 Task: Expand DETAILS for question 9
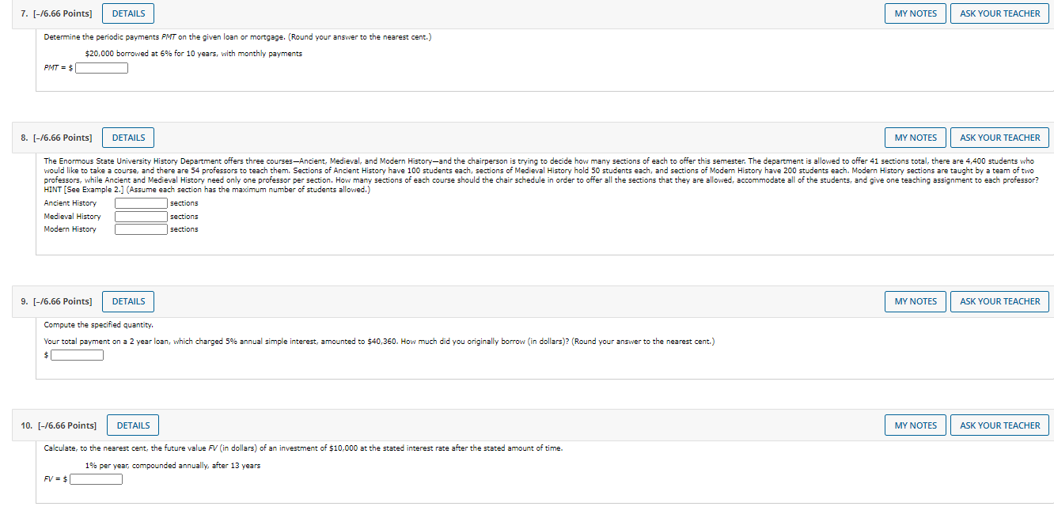click(128, 301)
